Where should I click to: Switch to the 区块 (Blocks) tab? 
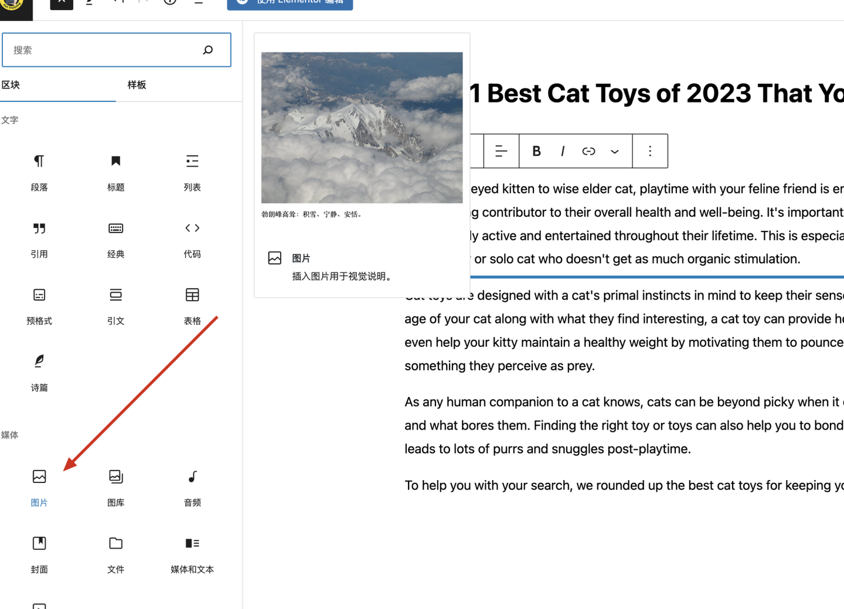tap(11, 85)
